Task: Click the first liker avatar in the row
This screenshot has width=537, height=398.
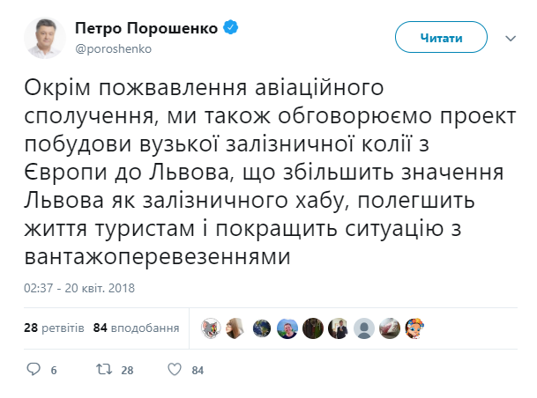Action: 209,328
